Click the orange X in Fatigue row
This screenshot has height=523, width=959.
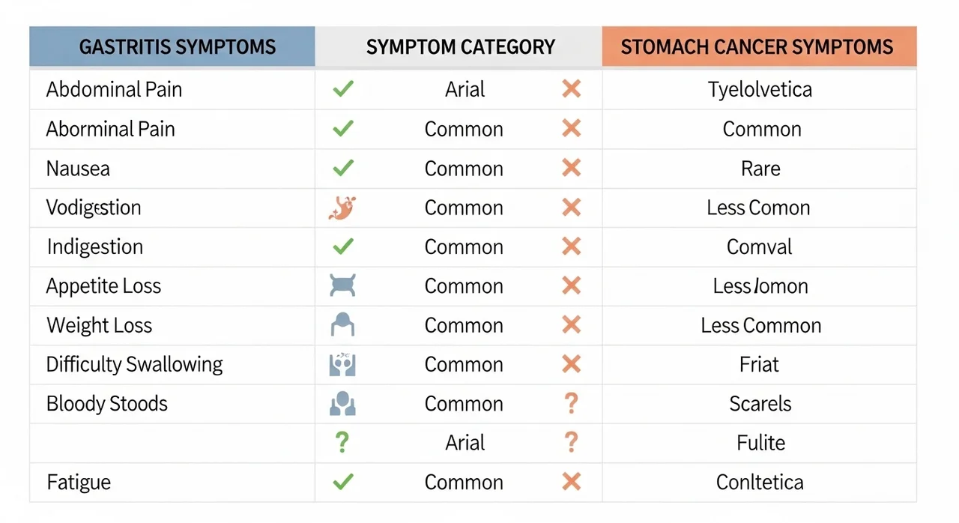tap(571, 482)
